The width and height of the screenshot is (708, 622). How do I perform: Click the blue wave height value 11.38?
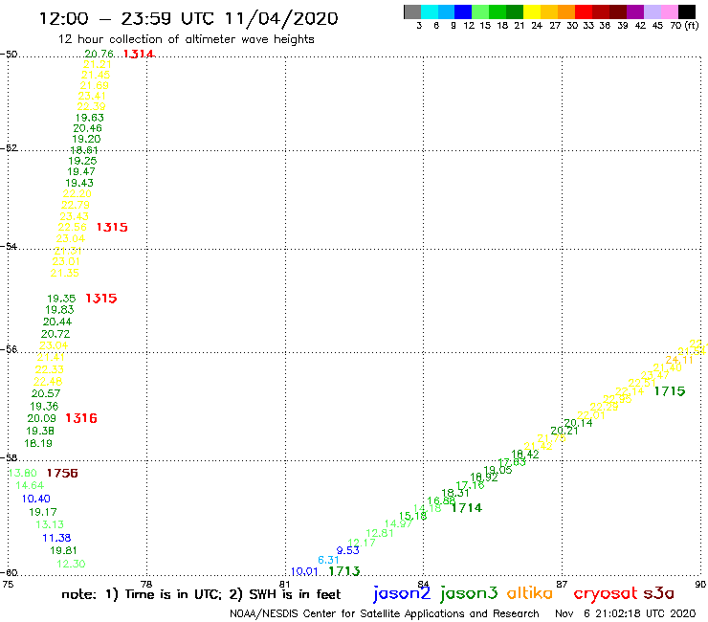pos(56,538)
